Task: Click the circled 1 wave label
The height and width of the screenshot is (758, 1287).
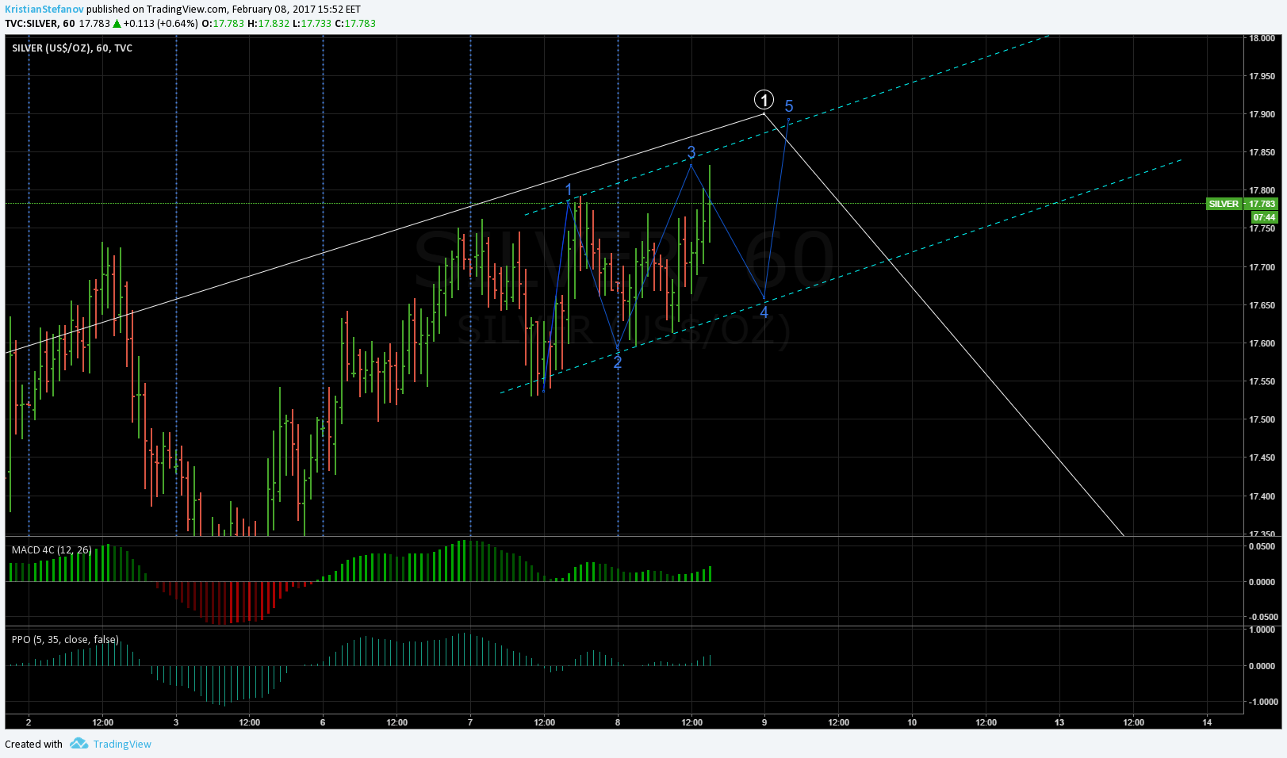Action: 764,100
